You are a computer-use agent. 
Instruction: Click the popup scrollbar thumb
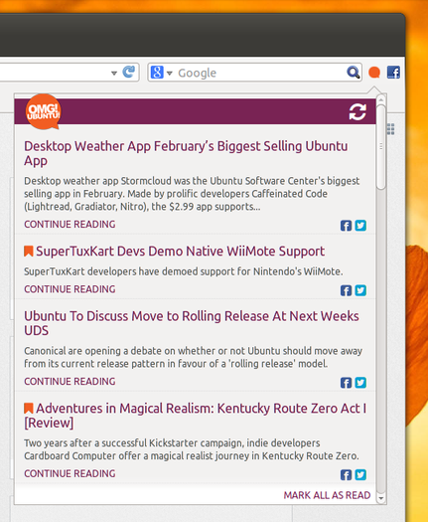381,147
